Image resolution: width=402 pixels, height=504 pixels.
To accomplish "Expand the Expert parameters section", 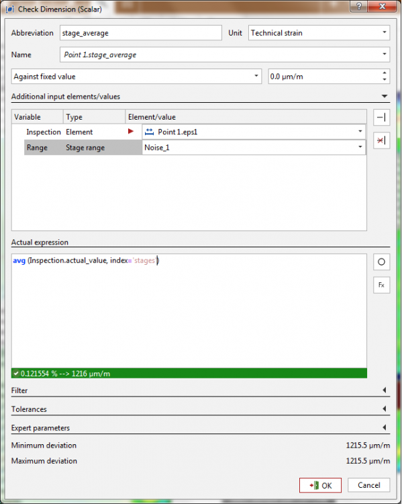I will pos(385,427).
